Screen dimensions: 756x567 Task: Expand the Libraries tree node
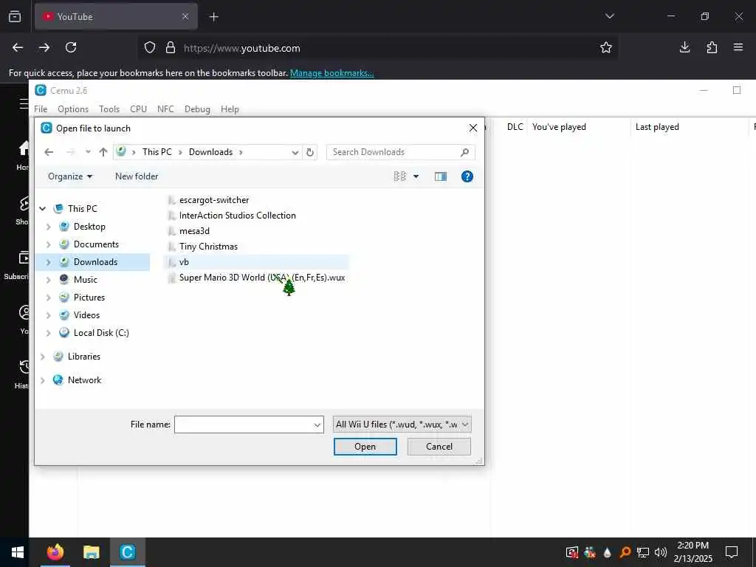[x=42, y=357]
